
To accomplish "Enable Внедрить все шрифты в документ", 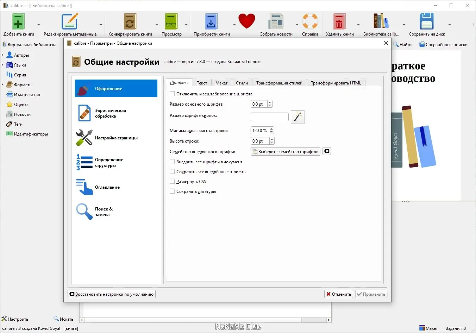I will [x=172, y=162].
